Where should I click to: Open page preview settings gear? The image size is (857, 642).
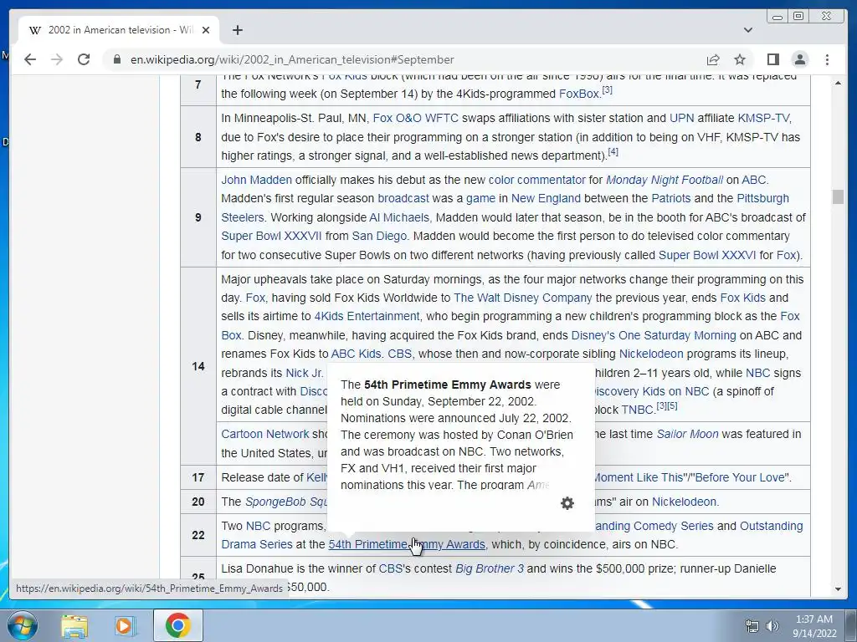click(x=567, y=502)
